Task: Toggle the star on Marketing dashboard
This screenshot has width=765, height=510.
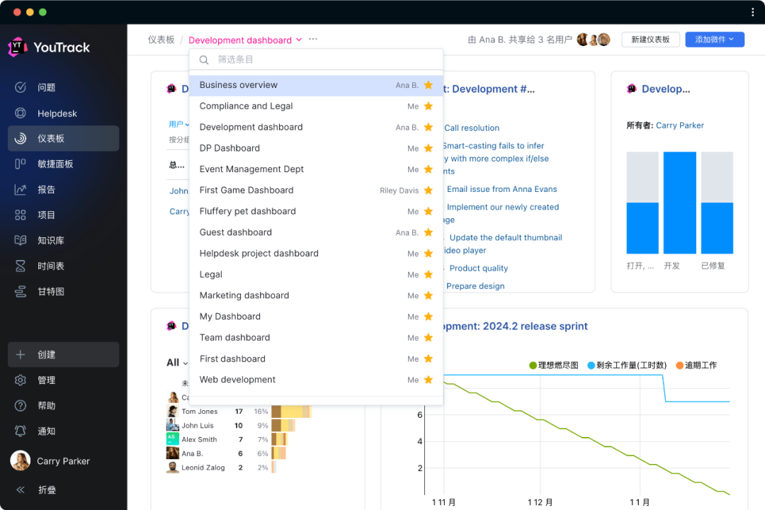Action: (429, 295)
